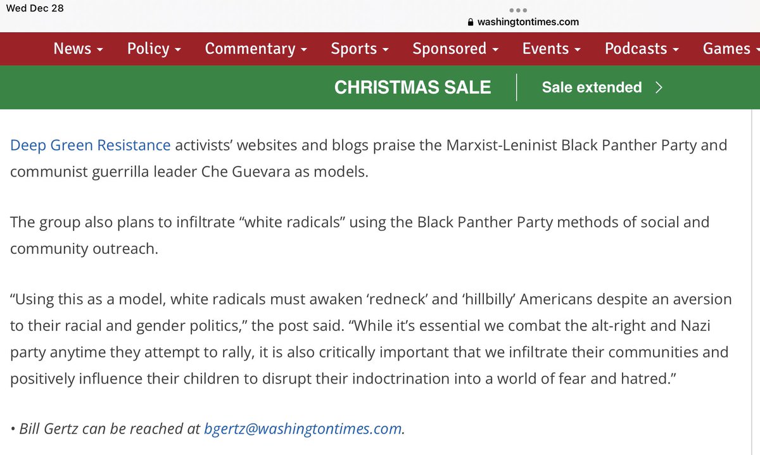Click the bgertz@washingtontimes.com email link
The width and height of the screenshot is (760, 455).
(x=303, y=428)
